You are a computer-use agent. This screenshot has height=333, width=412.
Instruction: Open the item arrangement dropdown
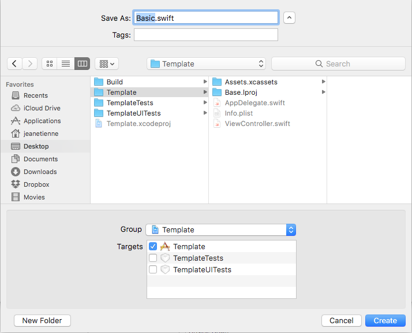(106, 64)
